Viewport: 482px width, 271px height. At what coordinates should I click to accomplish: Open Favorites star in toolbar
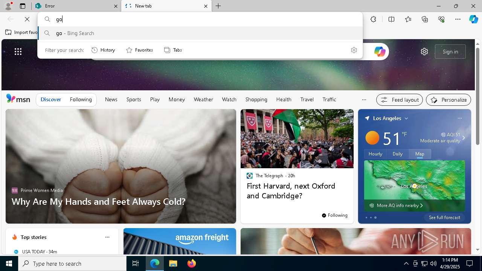point(408,19)
